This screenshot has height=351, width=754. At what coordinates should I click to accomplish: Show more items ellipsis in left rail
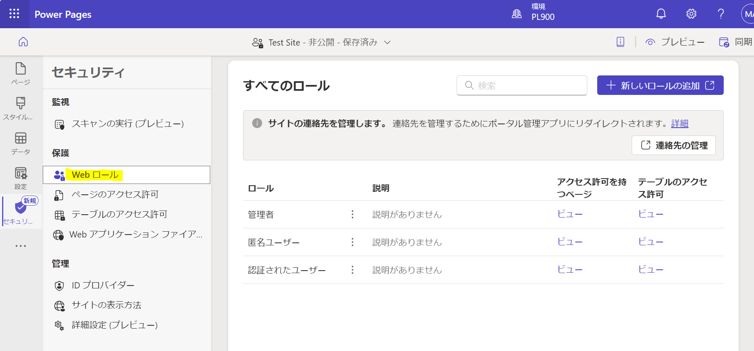[21, 246]
